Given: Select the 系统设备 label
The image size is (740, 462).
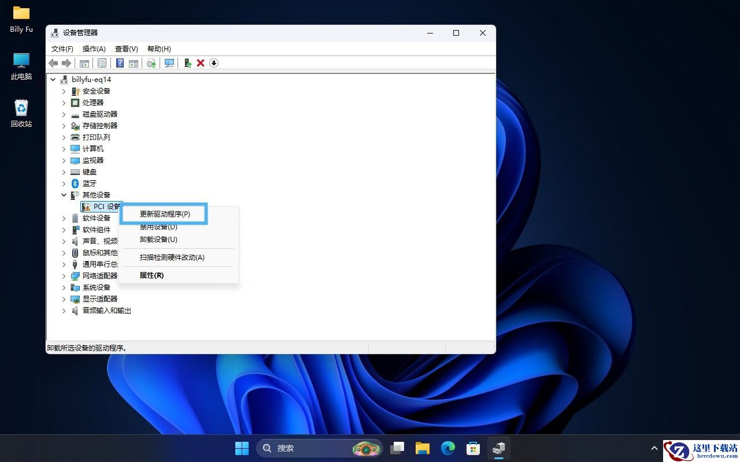Looking at the screenshot, I should coord(97,287).
